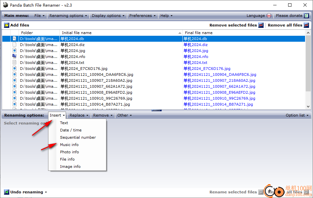Click the file list vertical scrollbar thumb

pos(308,64)
